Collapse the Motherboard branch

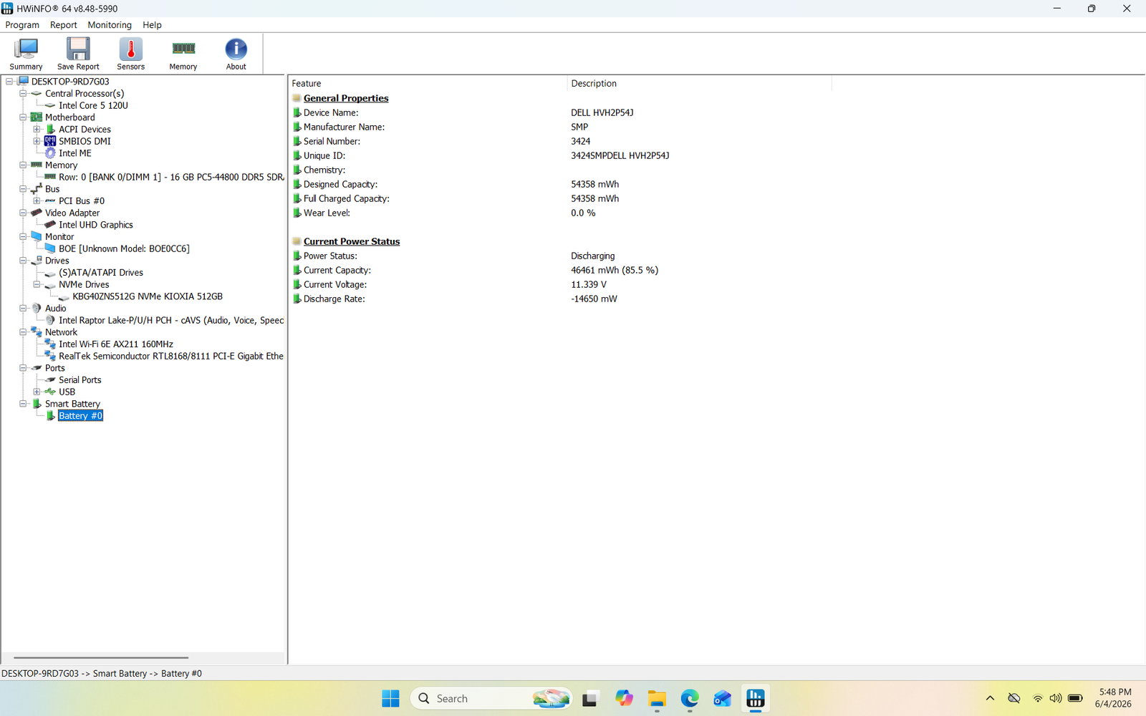(23, 117)
